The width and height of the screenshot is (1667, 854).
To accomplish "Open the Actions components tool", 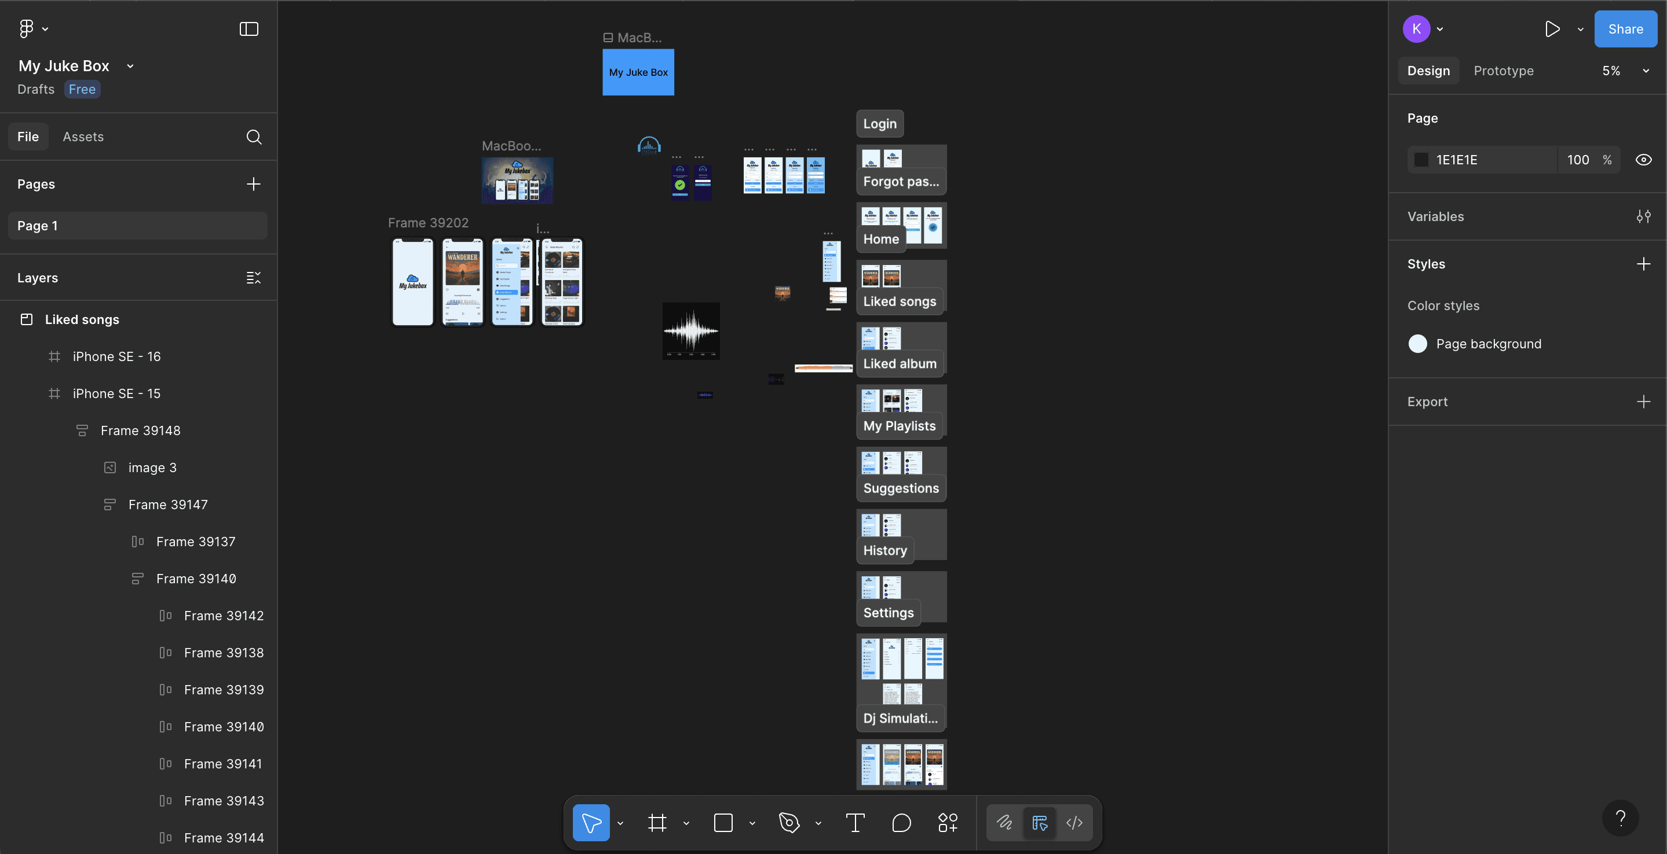I will coord(948,822).
